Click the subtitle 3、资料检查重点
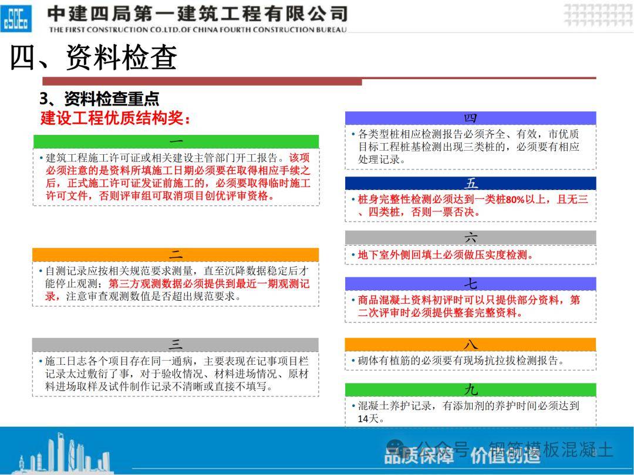This screenshot has width=634, height=475. click(99, 99)
